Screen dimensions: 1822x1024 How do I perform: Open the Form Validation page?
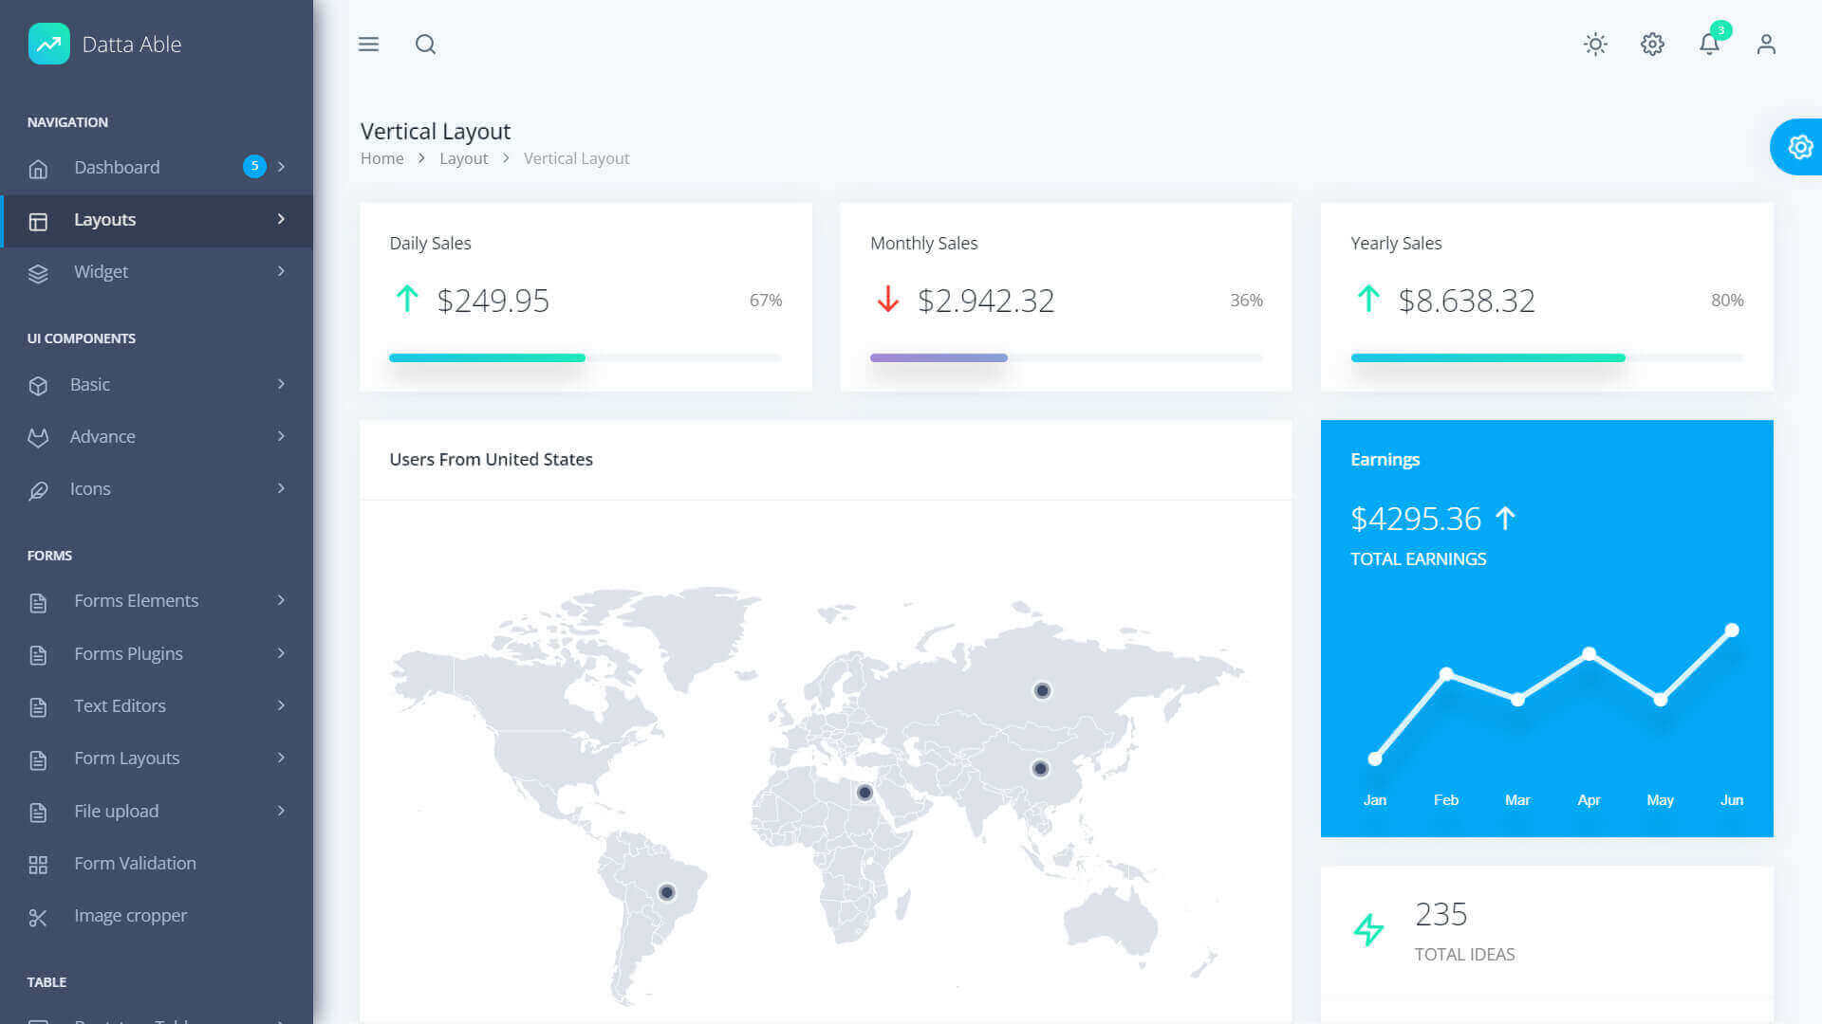[135, 864]
